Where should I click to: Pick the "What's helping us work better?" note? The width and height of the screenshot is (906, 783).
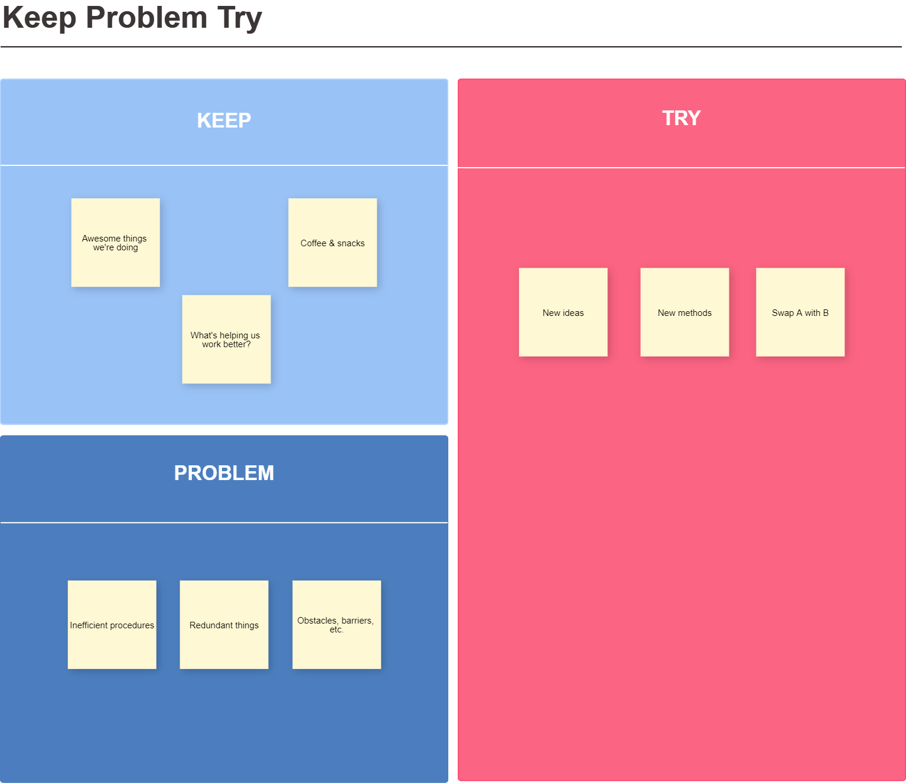pyautogui.click(x=226, y=340)
